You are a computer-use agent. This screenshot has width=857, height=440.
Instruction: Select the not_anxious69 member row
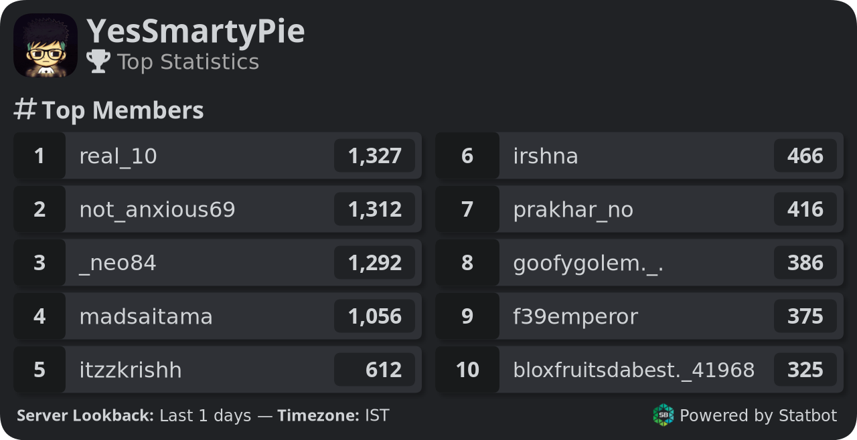[218, 209]
